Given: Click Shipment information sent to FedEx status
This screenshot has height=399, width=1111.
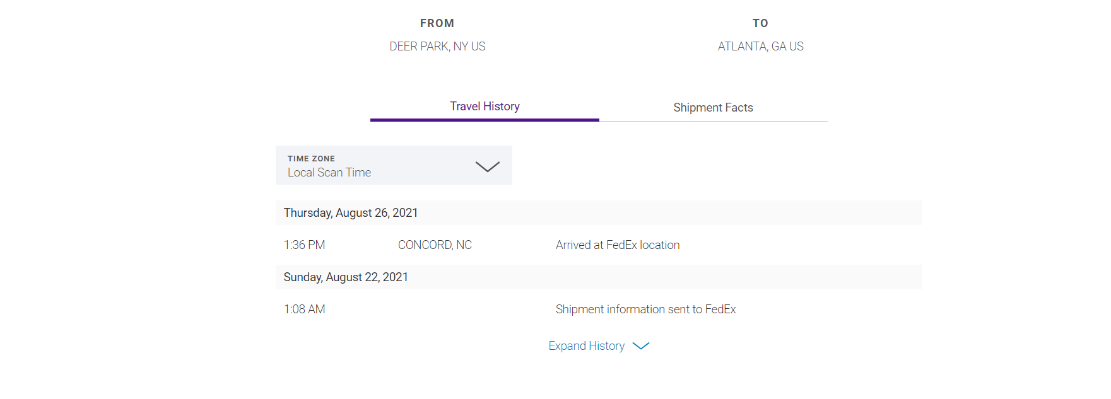Looking at the screenshot, I should point(645,309).
